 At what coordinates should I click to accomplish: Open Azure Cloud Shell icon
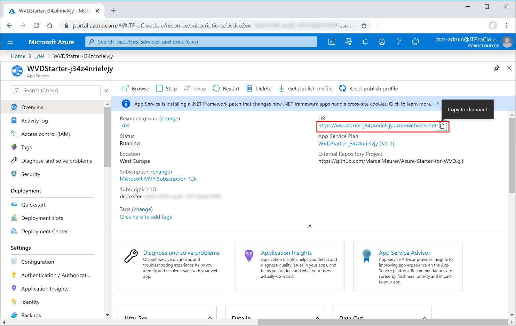click(x=332, y=42)
